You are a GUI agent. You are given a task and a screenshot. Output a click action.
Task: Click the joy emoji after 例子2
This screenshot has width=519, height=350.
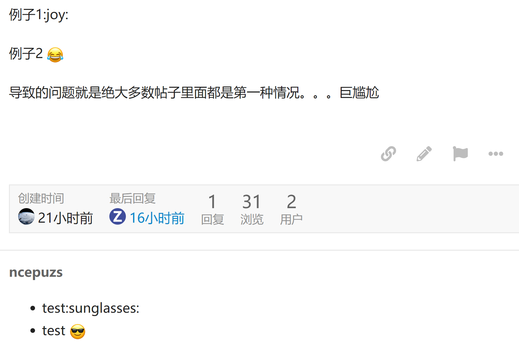pos(55,55)
